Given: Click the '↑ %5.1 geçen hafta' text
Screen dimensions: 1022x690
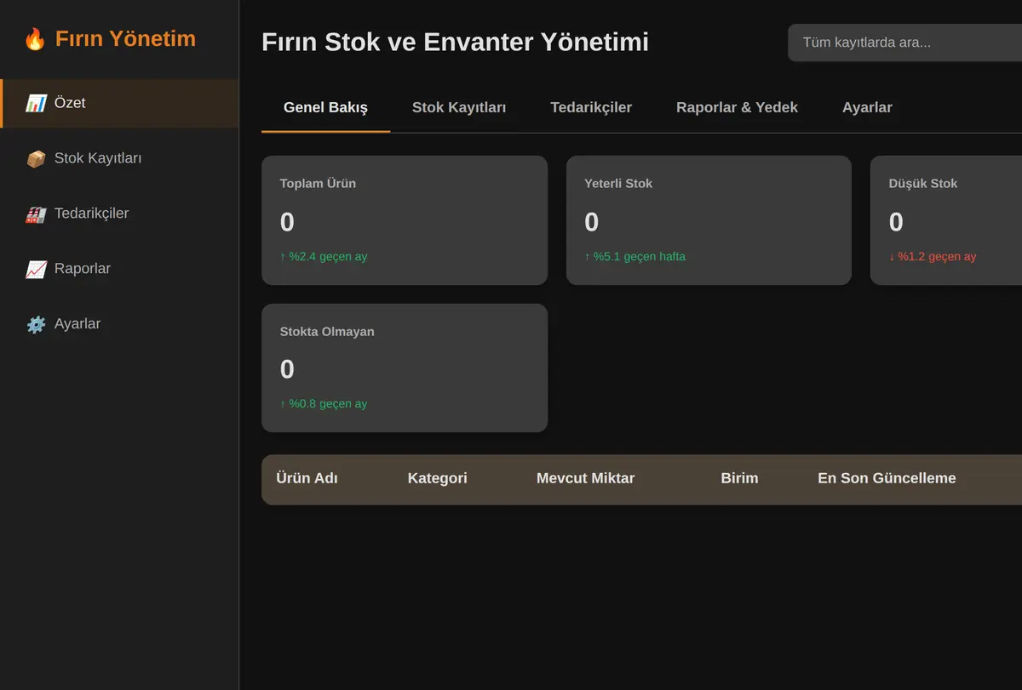Looking at the screenshot, I should 634,256.
